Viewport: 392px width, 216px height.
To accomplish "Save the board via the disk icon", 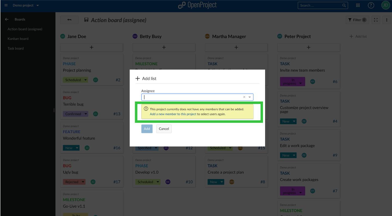I will click(86, 20).
